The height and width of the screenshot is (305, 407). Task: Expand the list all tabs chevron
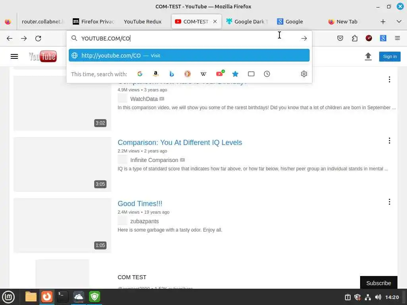[x=399, y=21]
